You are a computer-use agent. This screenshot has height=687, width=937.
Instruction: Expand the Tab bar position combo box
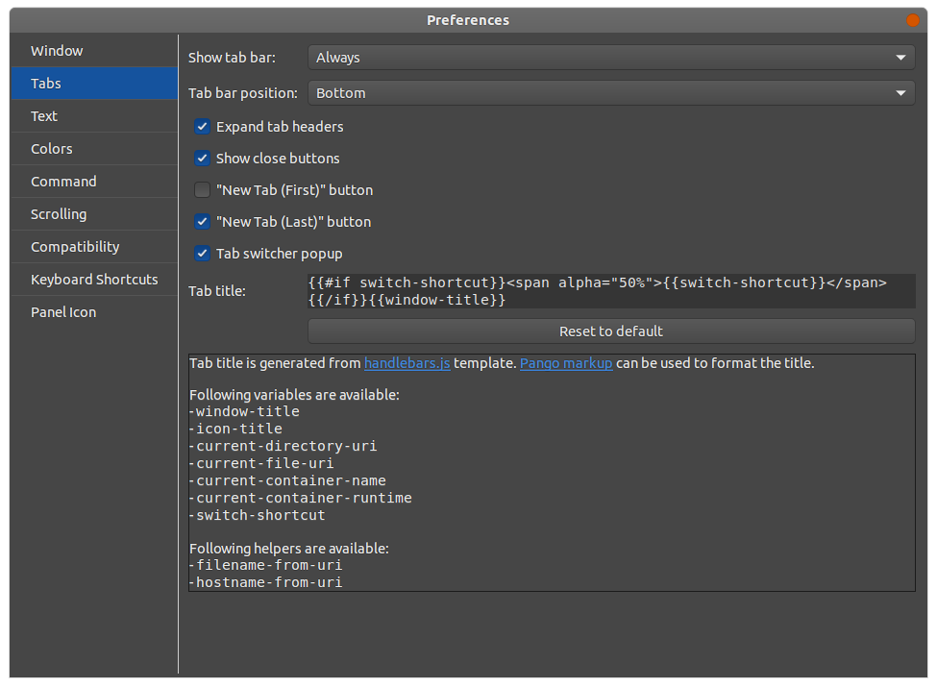point(611,93)
